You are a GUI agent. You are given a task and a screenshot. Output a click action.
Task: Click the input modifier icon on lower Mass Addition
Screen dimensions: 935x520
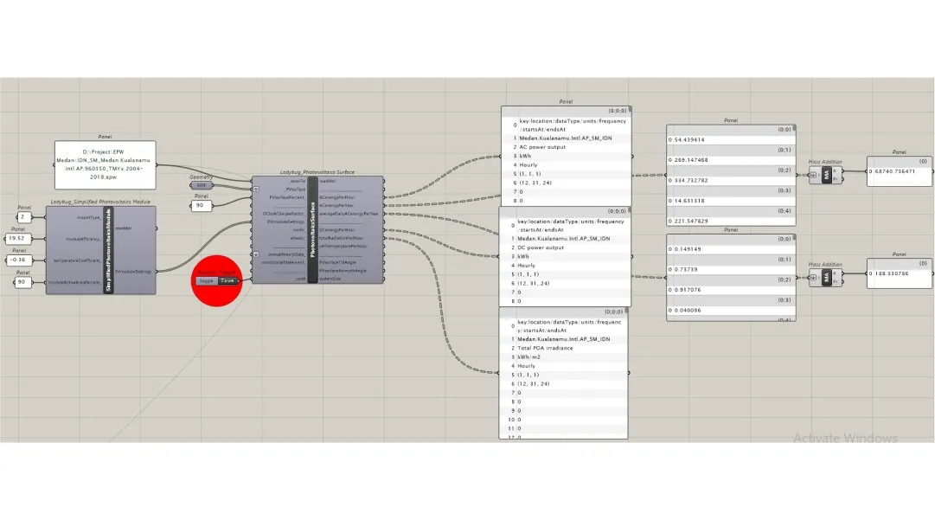(813, 277)
